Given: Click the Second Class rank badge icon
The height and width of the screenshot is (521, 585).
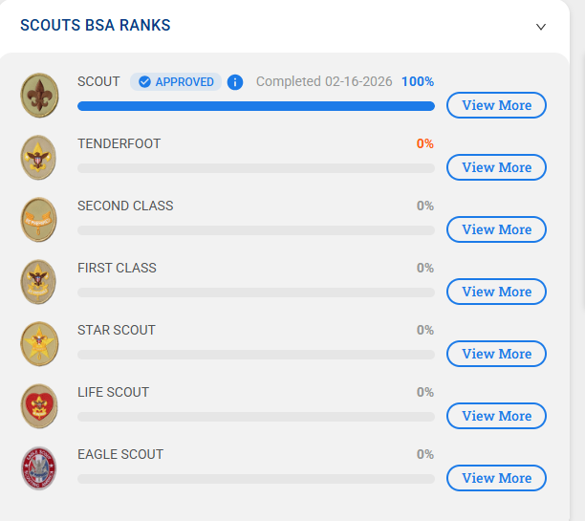Looking at the screenshot, I should point(39,219).
